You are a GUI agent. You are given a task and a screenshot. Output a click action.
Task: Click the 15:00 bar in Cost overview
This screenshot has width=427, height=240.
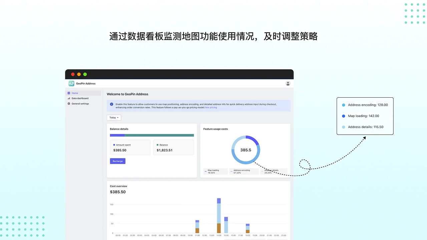226,225
